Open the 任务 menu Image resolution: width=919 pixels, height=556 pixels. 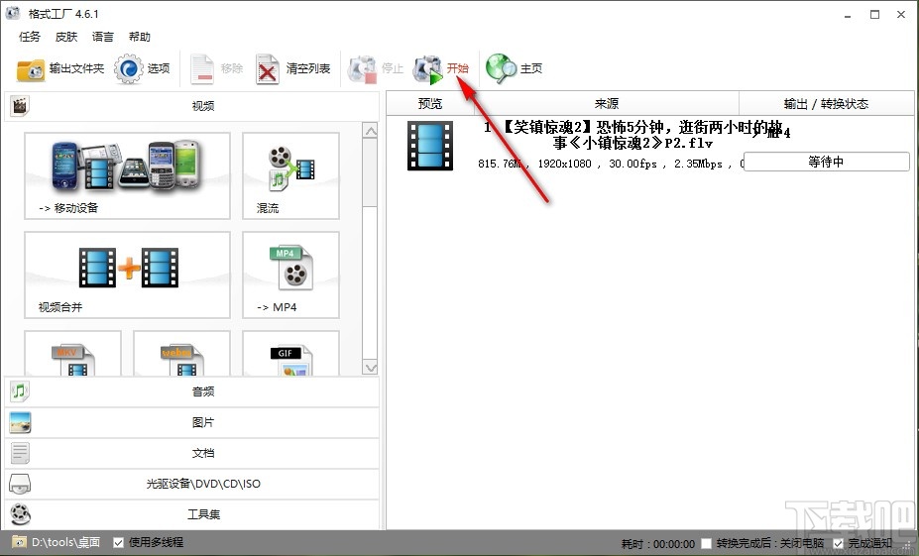click(30, 37)
